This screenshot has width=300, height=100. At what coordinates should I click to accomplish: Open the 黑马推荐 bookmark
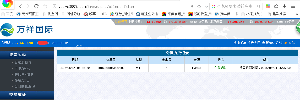279,14
